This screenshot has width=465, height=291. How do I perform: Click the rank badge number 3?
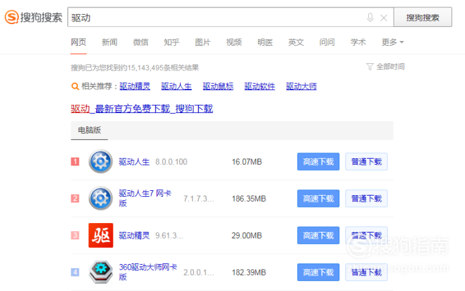(x=75, y=235)
